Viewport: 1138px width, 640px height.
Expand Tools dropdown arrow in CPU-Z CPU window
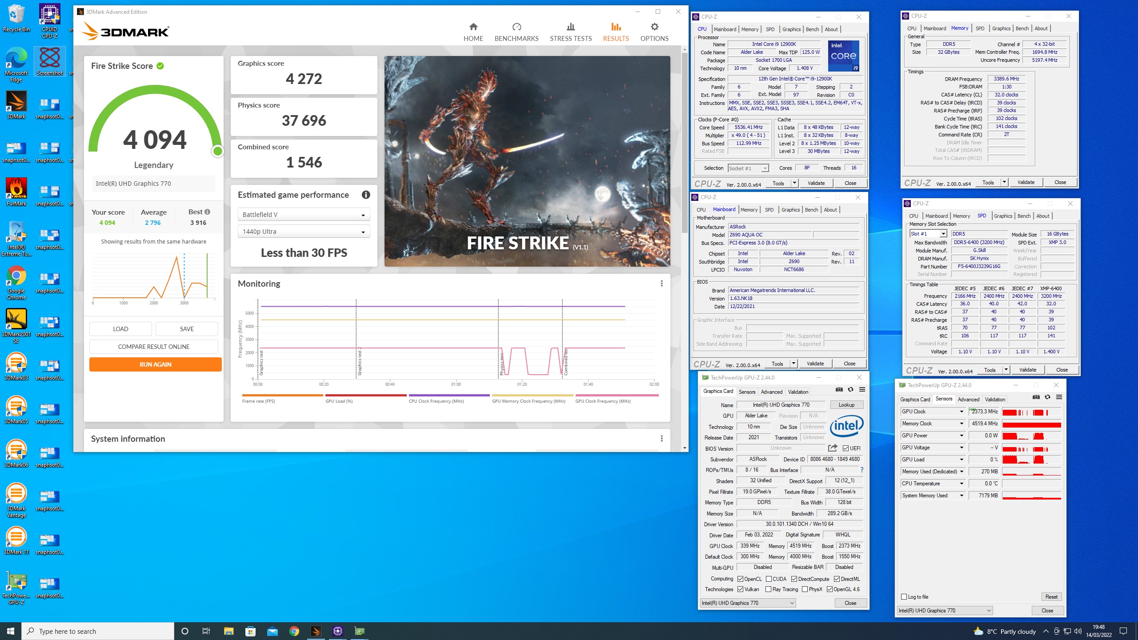[x=794, y=183]
